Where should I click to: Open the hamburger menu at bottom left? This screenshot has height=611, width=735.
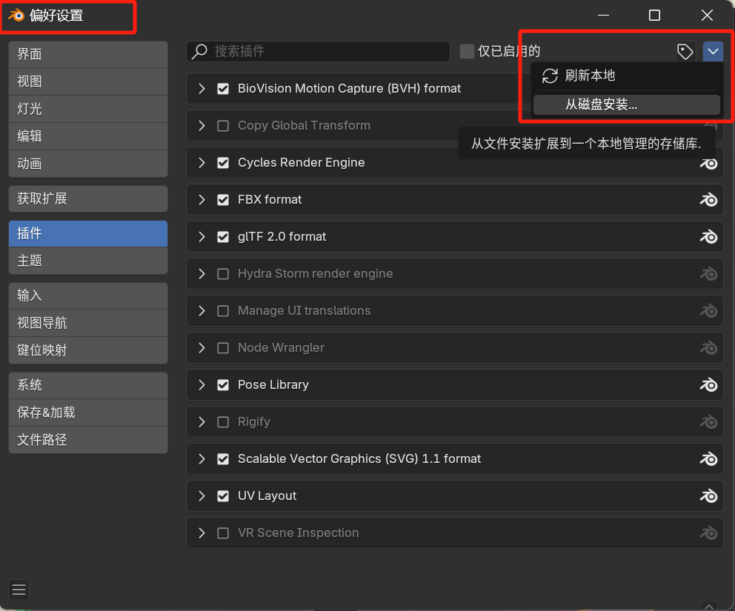click(19, 590)
